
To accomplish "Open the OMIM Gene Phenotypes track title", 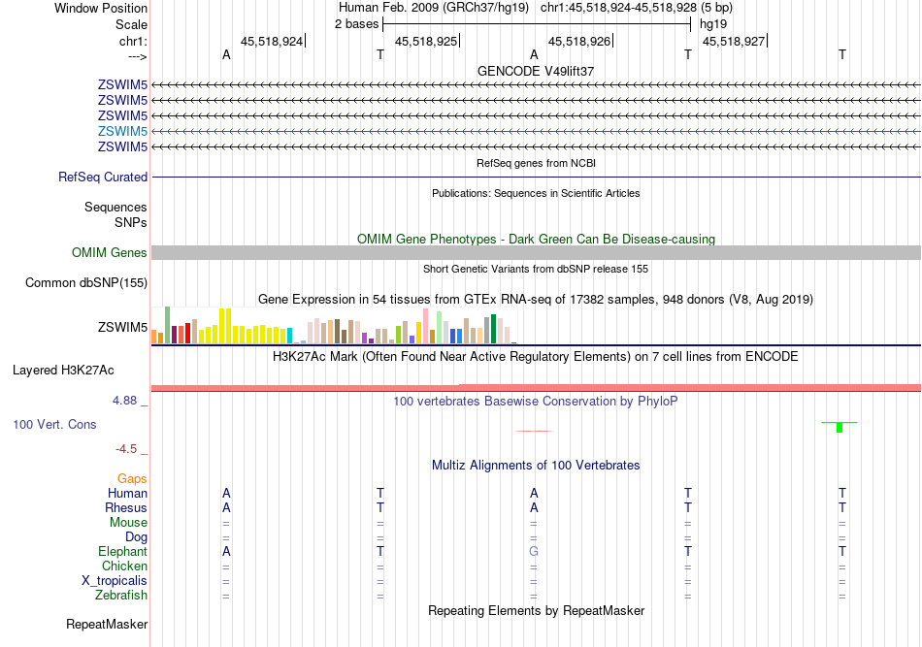I will pos(536,240).
